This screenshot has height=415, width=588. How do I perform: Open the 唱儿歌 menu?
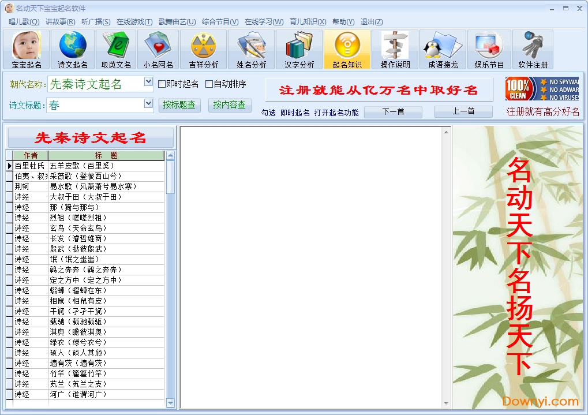coord(22,21)
